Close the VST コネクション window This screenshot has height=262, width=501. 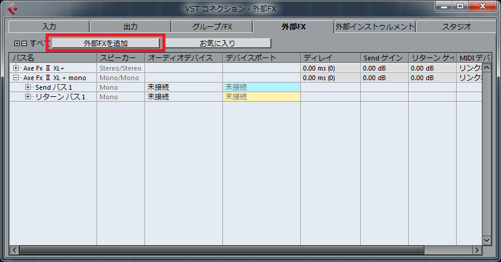coord(482,7)
